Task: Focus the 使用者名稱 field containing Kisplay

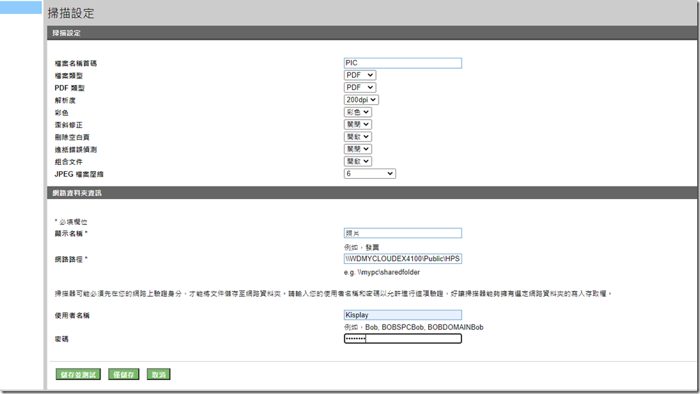Action: (x=402, y=315)
